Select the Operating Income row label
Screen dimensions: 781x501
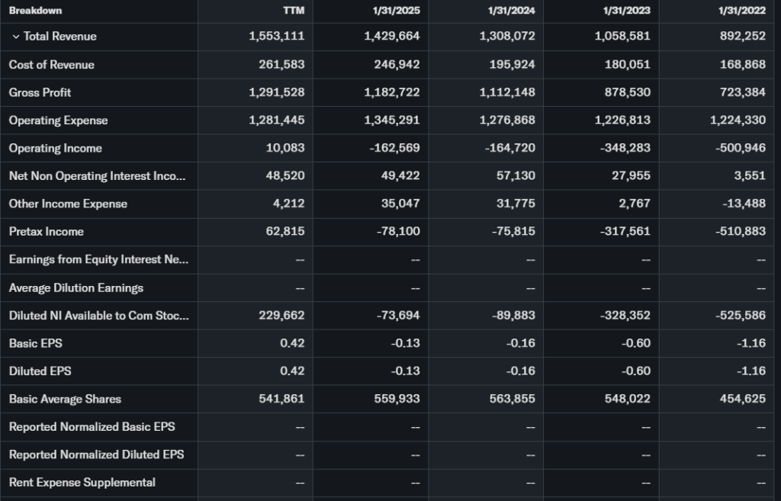point(56,148)
